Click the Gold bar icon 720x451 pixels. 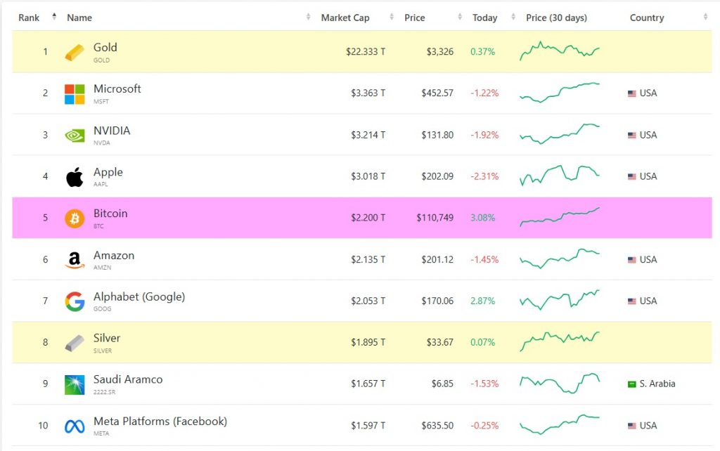pos(75,52)
